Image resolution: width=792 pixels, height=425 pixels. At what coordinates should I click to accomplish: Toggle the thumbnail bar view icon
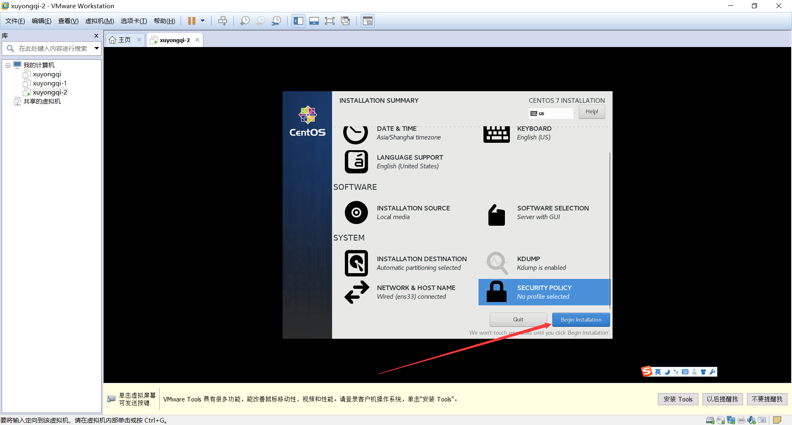point(314,21)
